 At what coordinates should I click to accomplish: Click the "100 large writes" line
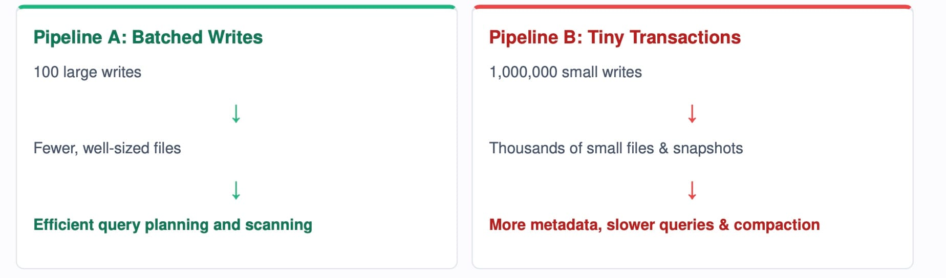pyautogui.click(x=88, y=72)
